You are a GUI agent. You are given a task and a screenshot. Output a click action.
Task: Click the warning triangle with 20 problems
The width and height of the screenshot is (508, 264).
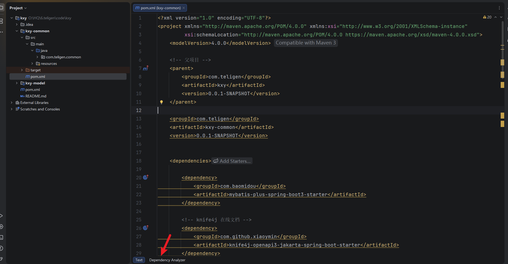(487, 17)
